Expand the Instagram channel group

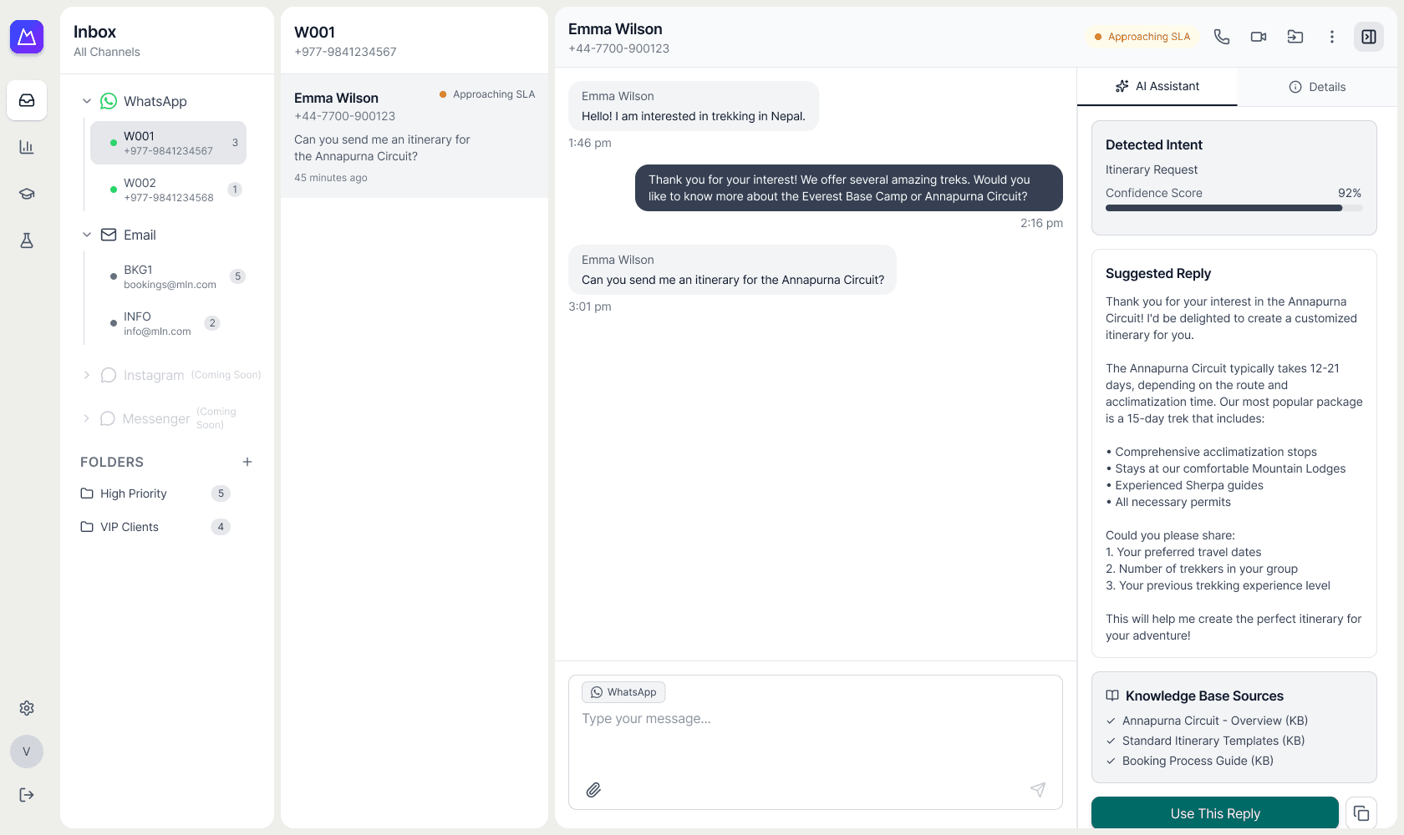(x=87, y=375)
